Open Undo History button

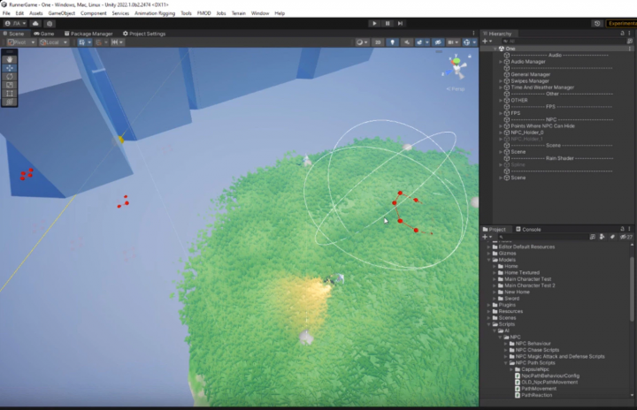pyautogui.click(x=597, y=24)
